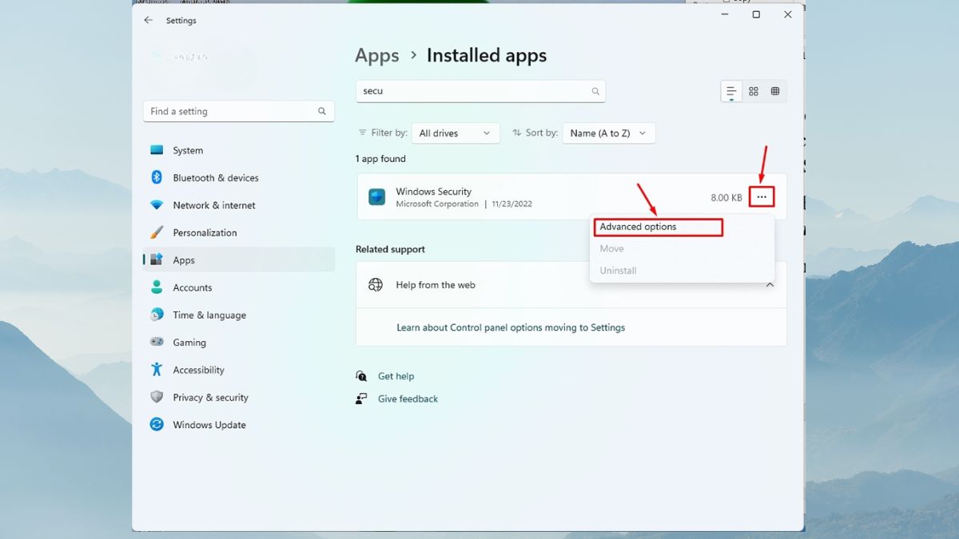Click the Get help link

pos(396,376)
